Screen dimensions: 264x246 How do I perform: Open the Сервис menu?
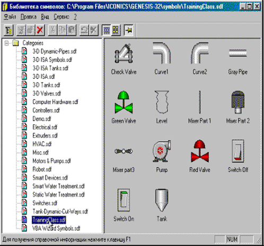[61, 17]
